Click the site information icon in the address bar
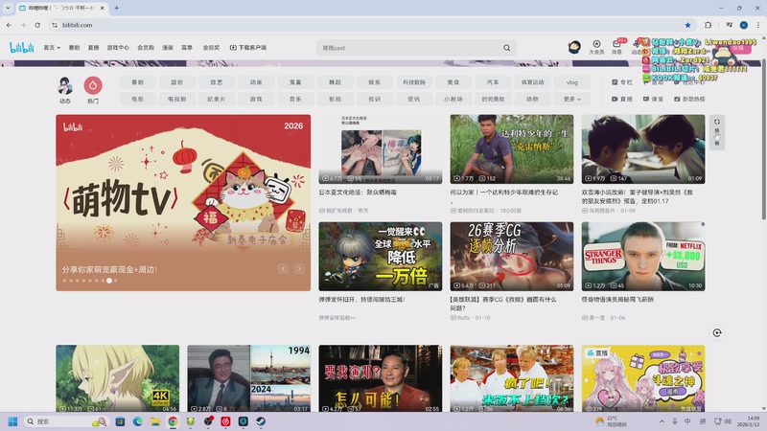 (x=55, y=25)
